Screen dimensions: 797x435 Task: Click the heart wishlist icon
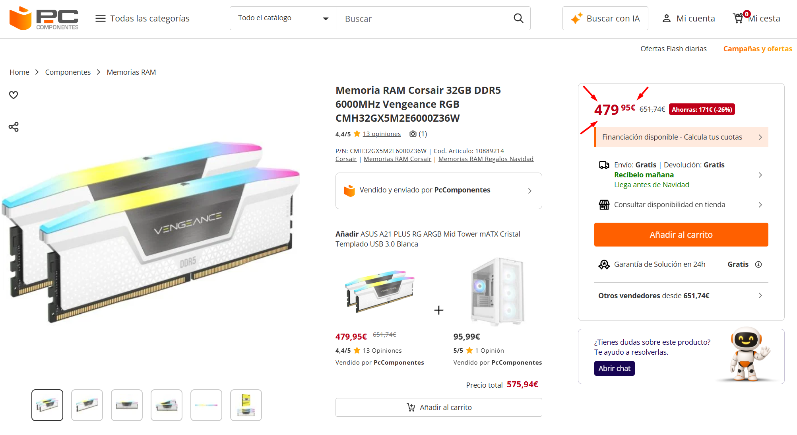point(14,95)
